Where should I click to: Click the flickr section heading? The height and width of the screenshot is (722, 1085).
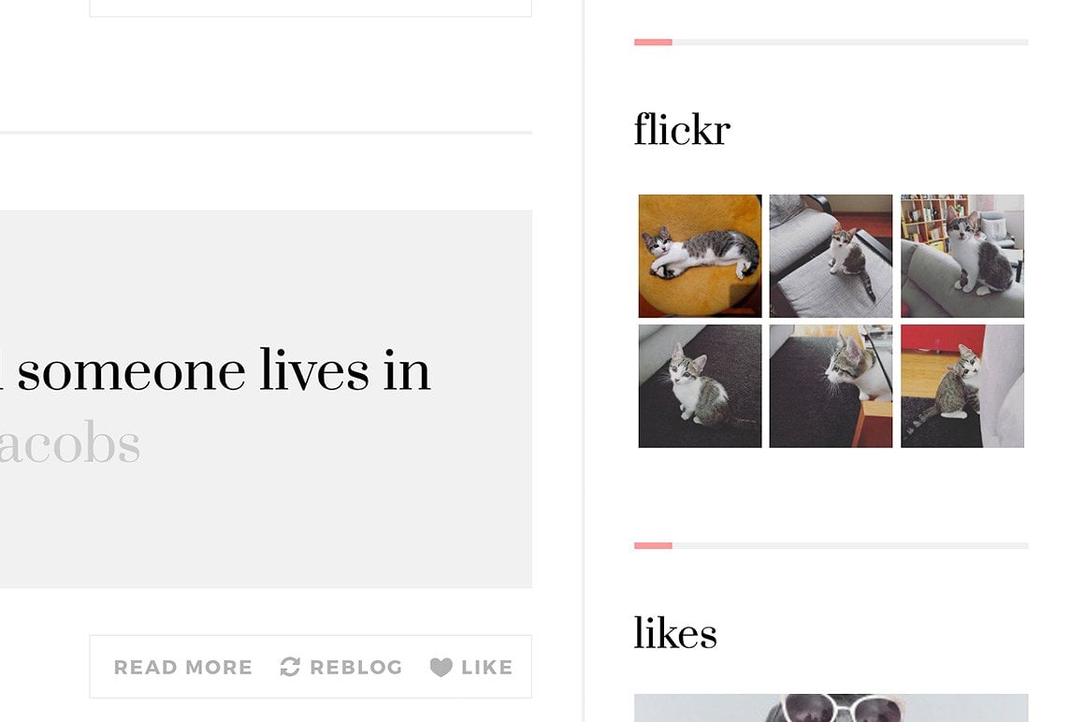[x=682, y=129]
